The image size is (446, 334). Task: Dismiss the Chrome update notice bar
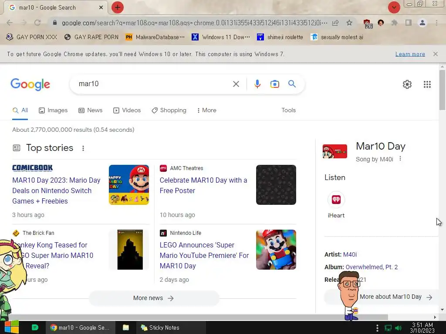(x=435, y=54)
